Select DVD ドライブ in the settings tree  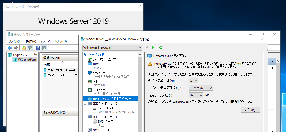pyautogui.click(x=106, y=122)
